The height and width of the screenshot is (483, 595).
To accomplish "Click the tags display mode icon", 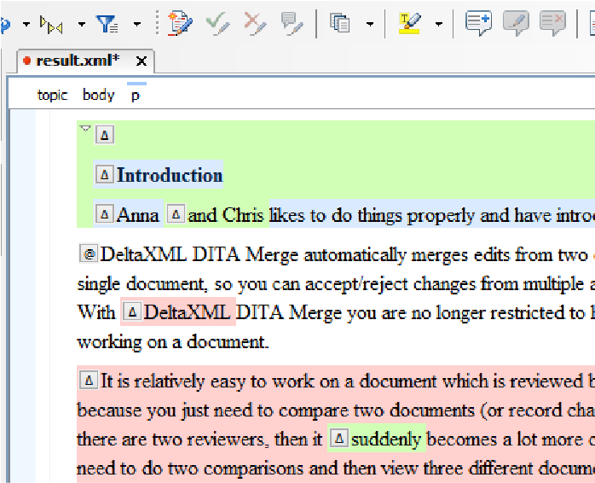I will pos(51,24).
